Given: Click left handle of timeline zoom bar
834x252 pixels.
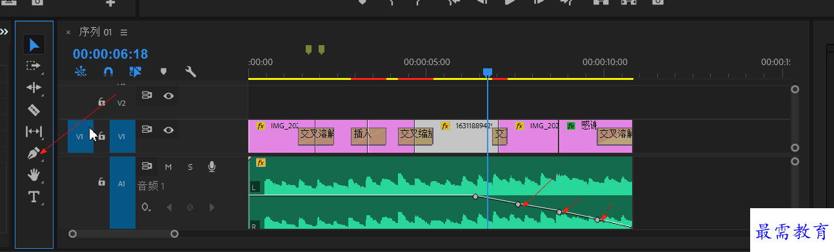Looking at the screenshot, I should coord(73,234).
